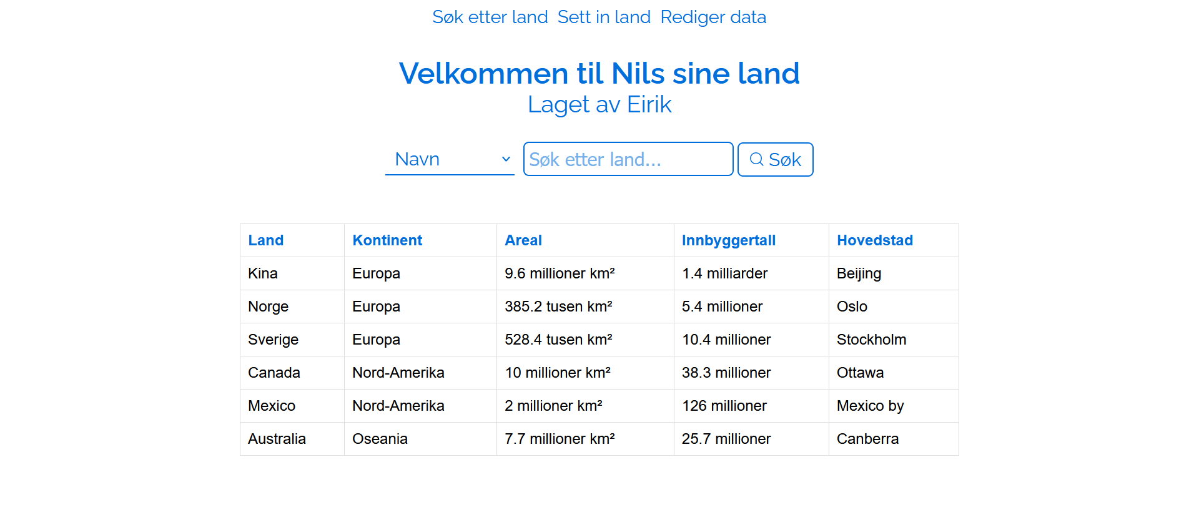Click the Kina cell in the table
Image resolution: width=1199 pixels, height=525 pixels.
(x=263, y=273)
